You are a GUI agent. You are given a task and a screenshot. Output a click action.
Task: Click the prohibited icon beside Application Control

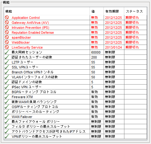pos(7,17)
